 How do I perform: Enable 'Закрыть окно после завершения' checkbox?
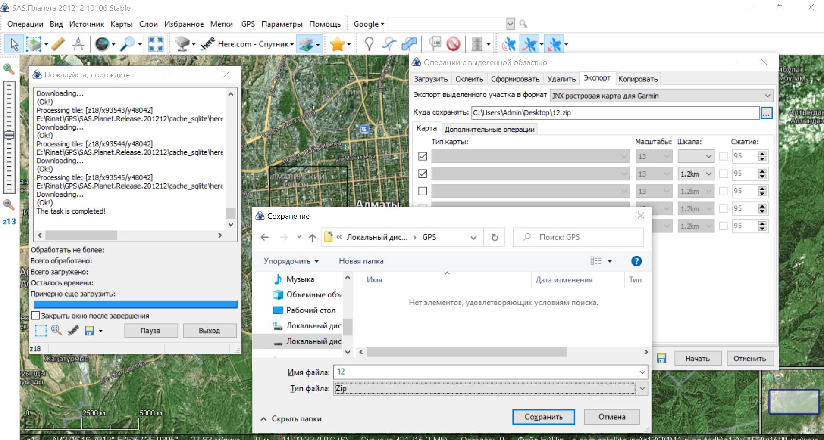(36, 316)
